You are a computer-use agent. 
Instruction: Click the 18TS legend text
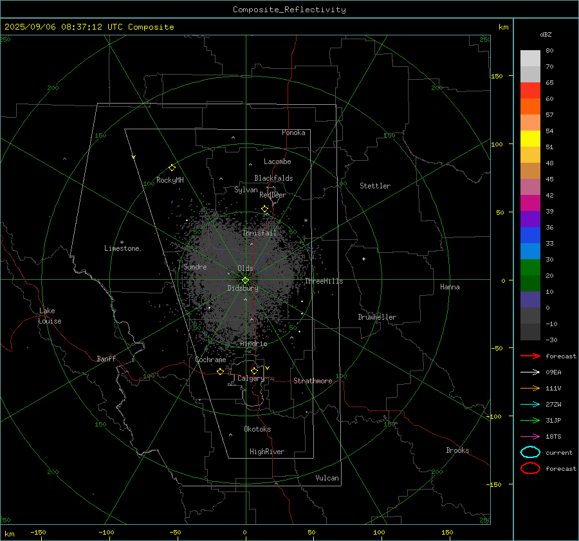553,437
